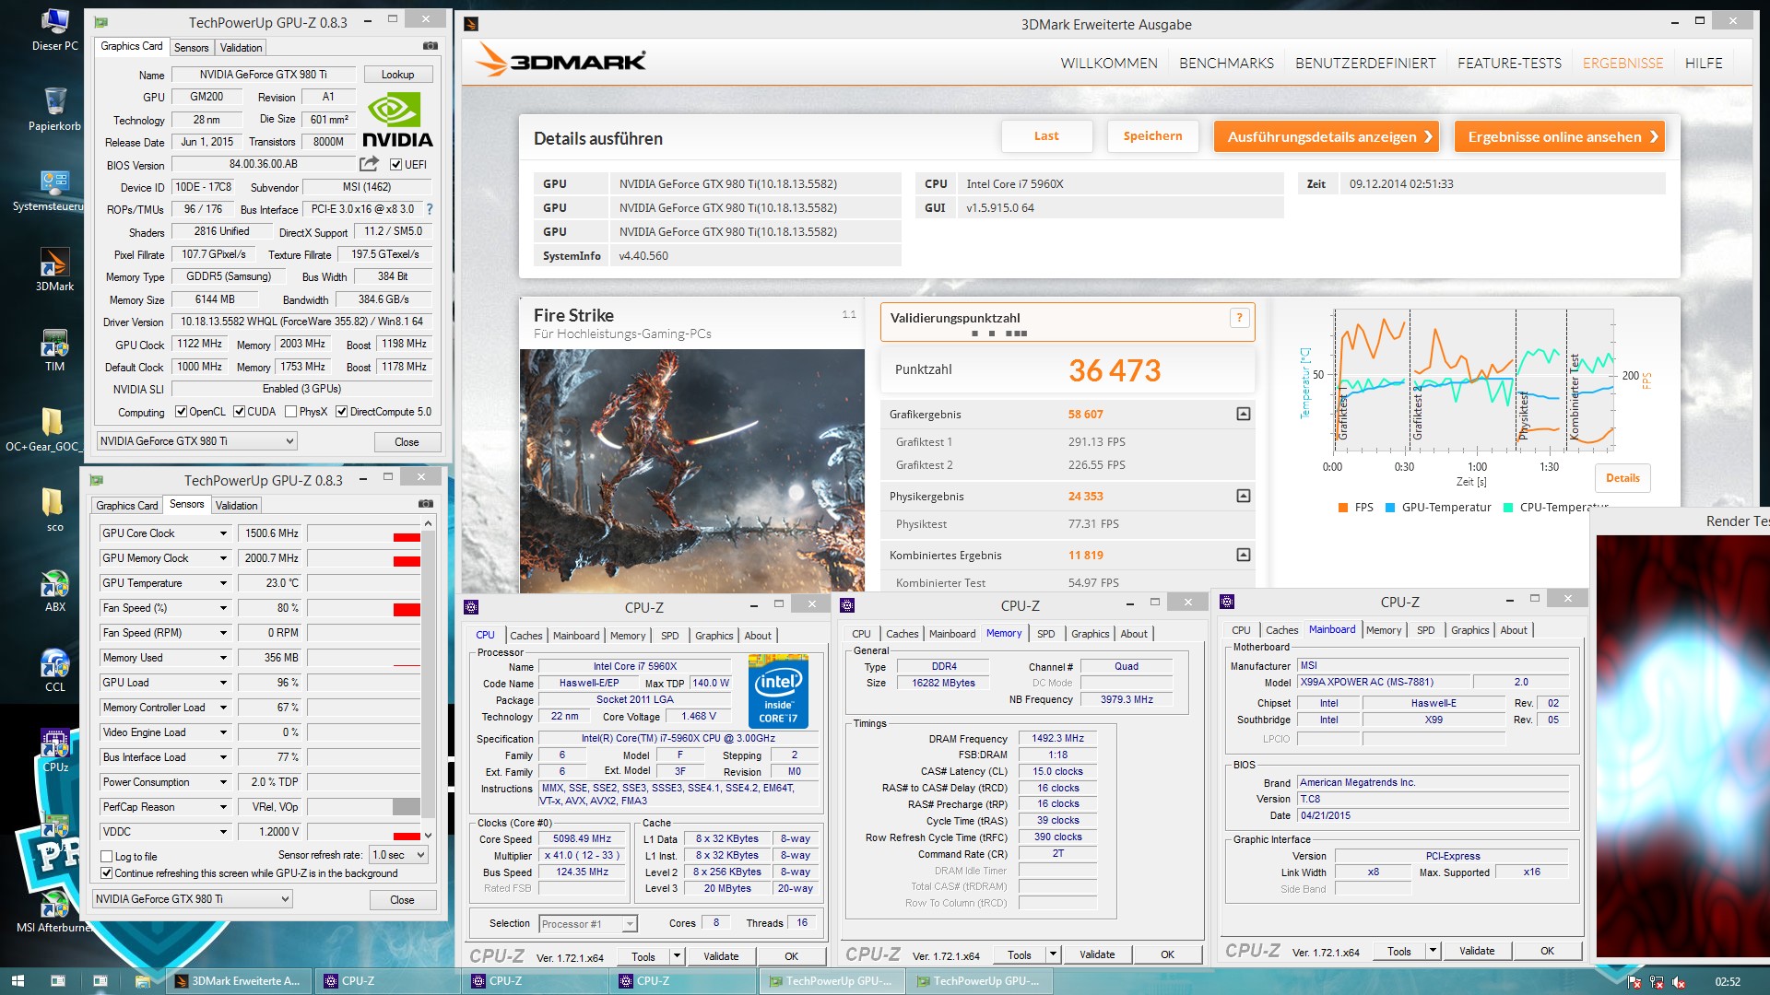This screenshot has height=995, width=1770.
Task: Toggle UEFI checkbox in GPU-Z
Action: pos(395,165)
